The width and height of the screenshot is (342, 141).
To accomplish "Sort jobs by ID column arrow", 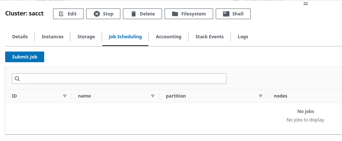I will point(64,96).
